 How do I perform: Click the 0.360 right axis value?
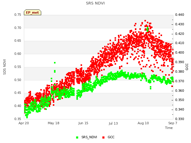[180, 91]
